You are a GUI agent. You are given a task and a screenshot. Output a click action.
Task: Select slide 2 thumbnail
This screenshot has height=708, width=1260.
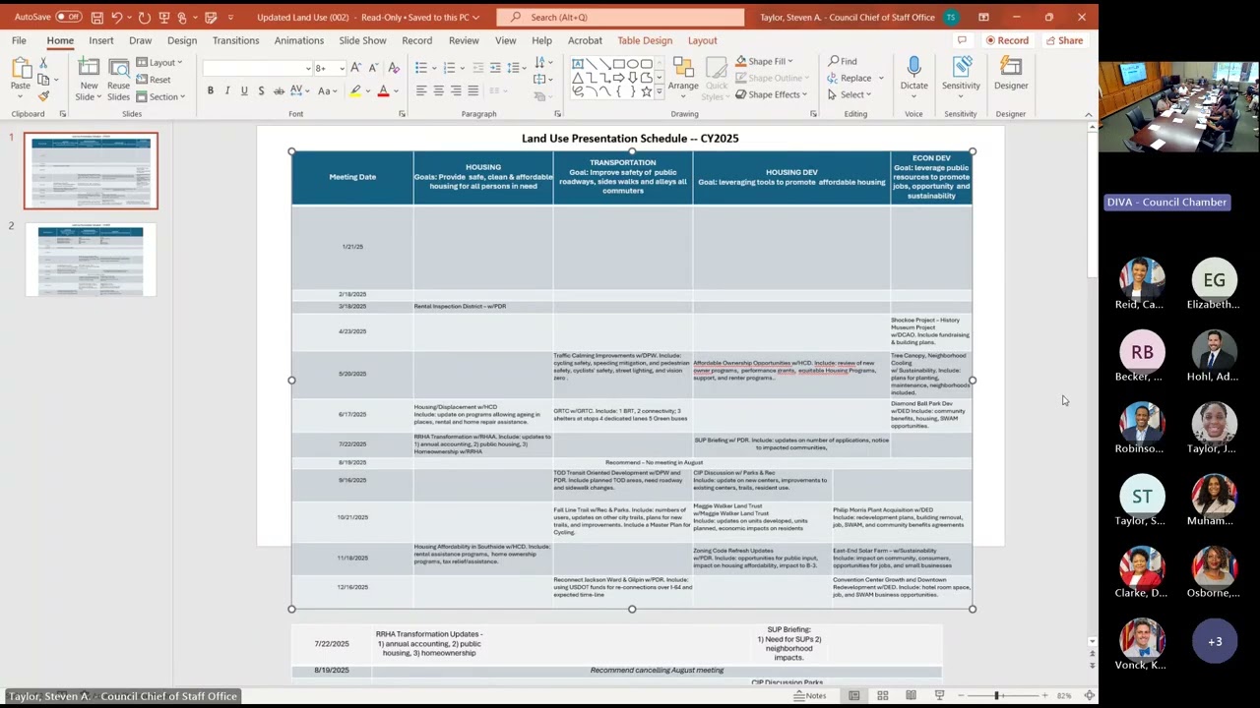click(x=91, y=260)
